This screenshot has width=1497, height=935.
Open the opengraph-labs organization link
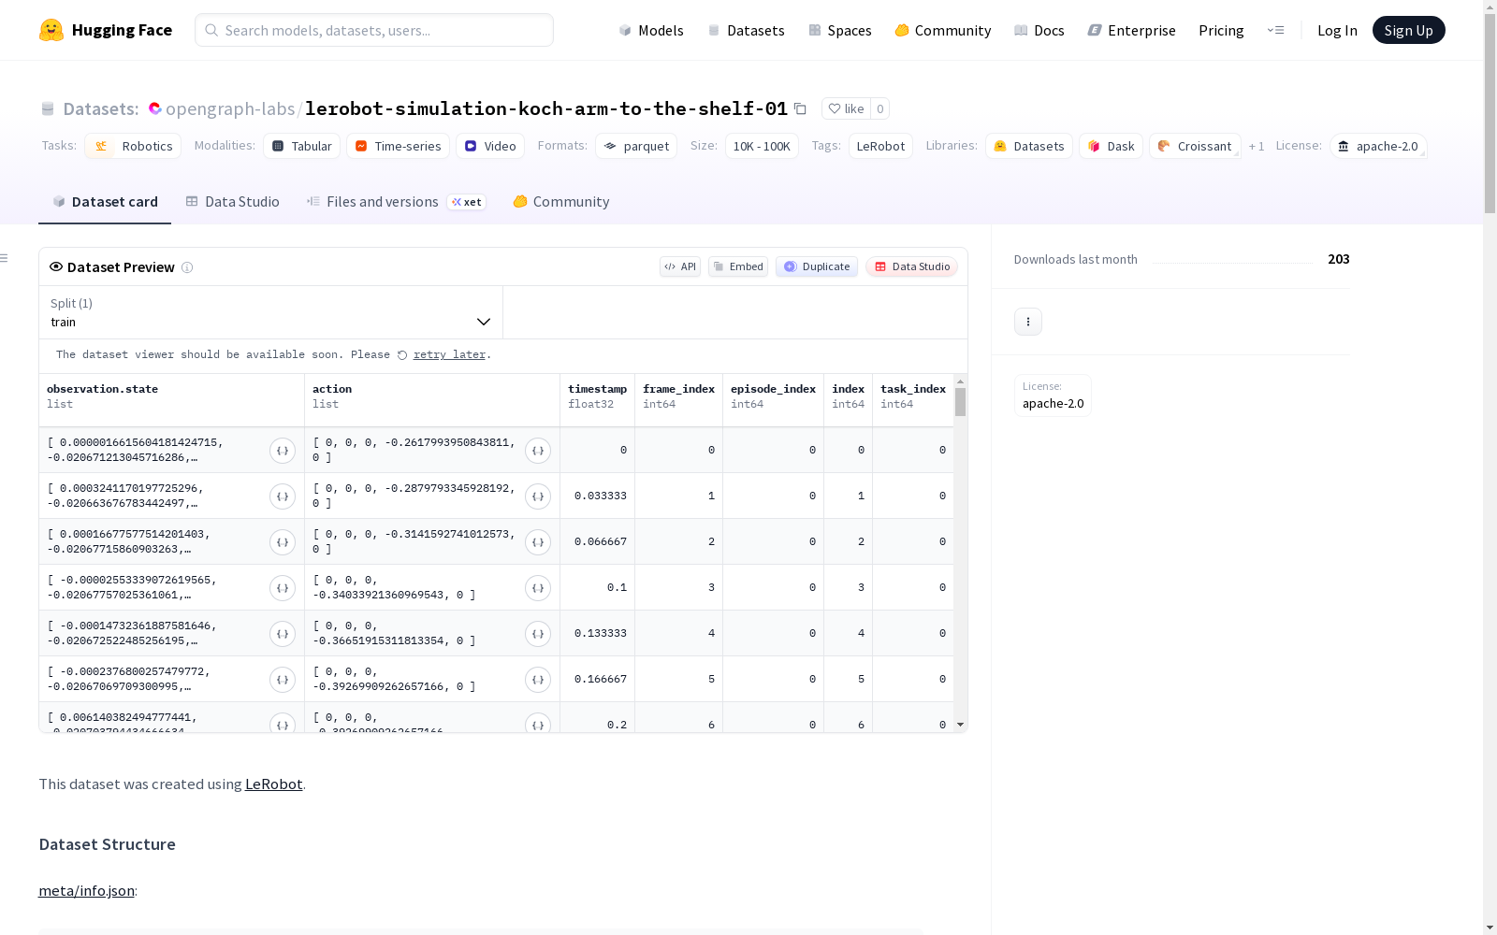(230, 108)
